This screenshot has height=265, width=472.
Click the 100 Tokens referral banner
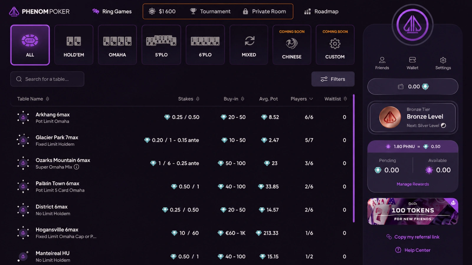tap(413, 211)
